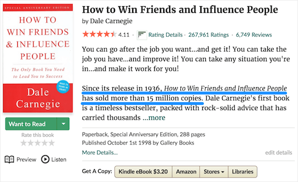Open the More Details... link

point(100,152)
